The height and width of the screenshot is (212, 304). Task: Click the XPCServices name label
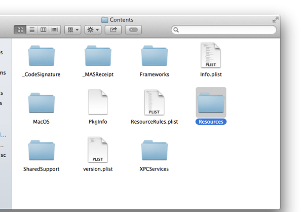155,169
